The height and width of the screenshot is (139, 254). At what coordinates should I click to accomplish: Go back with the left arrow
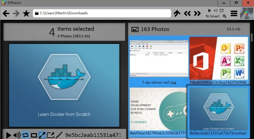(x=6, y=13)
